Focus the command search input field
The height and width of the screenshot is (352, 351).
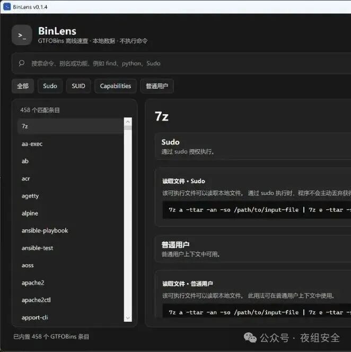181,63
